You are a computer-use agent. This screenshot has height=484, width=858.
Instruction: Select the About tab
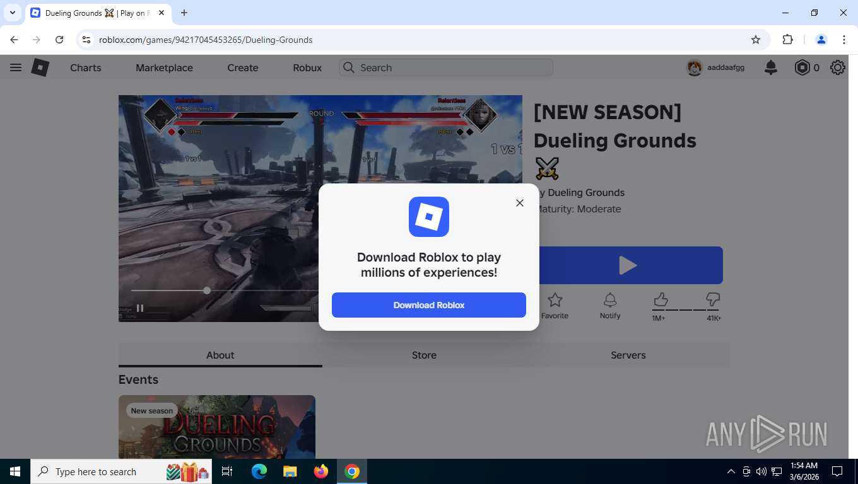click(220, 355)
